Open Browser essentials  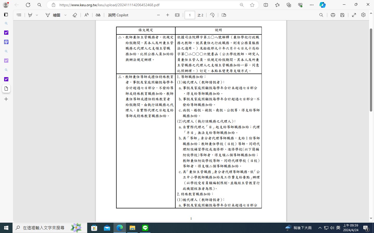pos(300,5)
